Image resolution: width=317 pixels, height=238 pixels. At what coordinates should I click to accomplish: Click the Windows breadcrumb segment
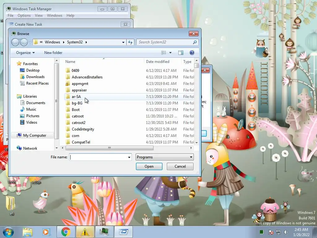point(52,42)
